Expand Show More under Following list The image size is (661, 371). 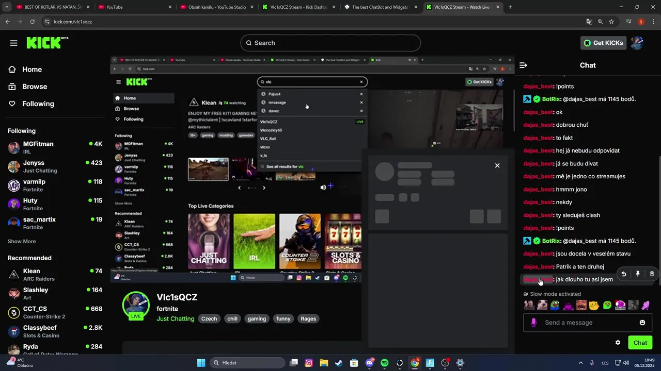point(22,241)
